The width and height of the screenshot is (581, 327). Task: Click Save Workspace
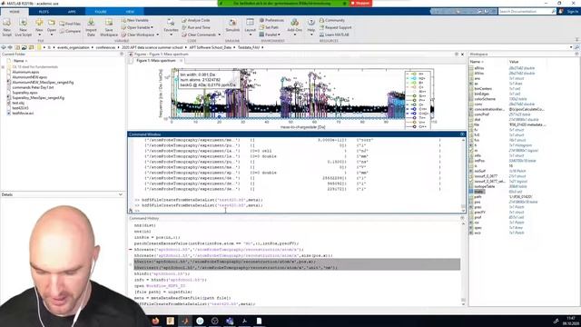(109, 28)
